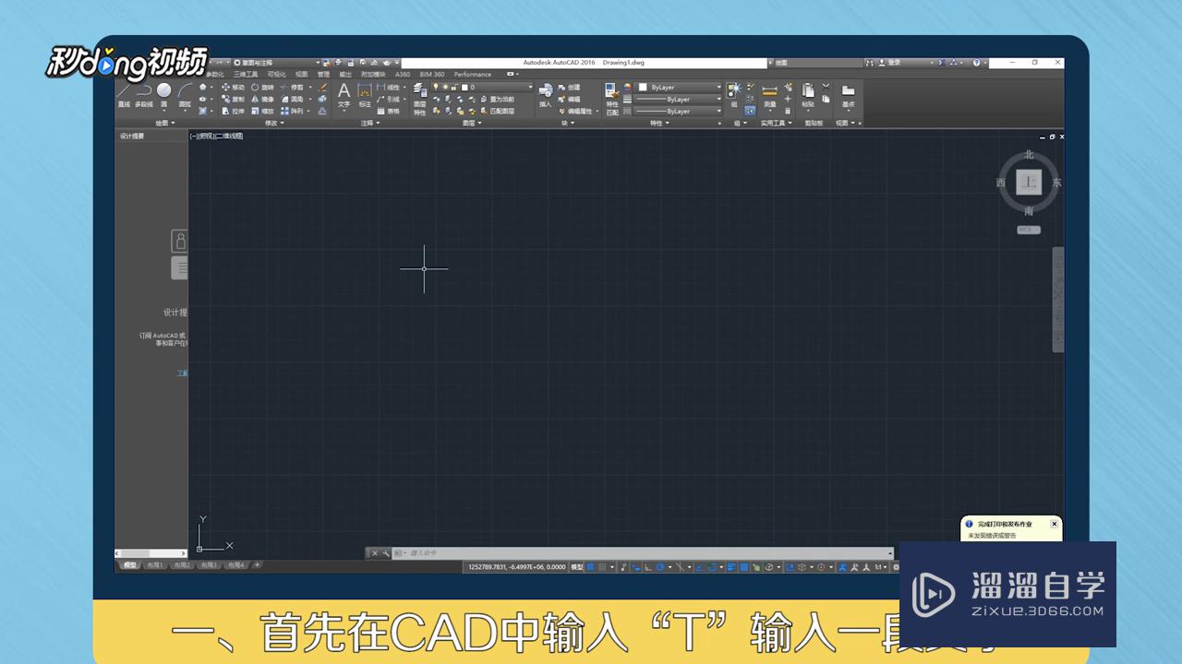Click 置为当前 (Make Current) layer button

497,99
